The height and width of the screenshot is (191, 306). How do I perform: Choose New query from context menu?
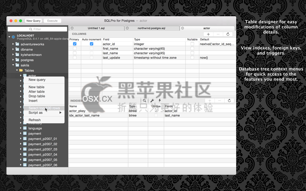[44, 80]
